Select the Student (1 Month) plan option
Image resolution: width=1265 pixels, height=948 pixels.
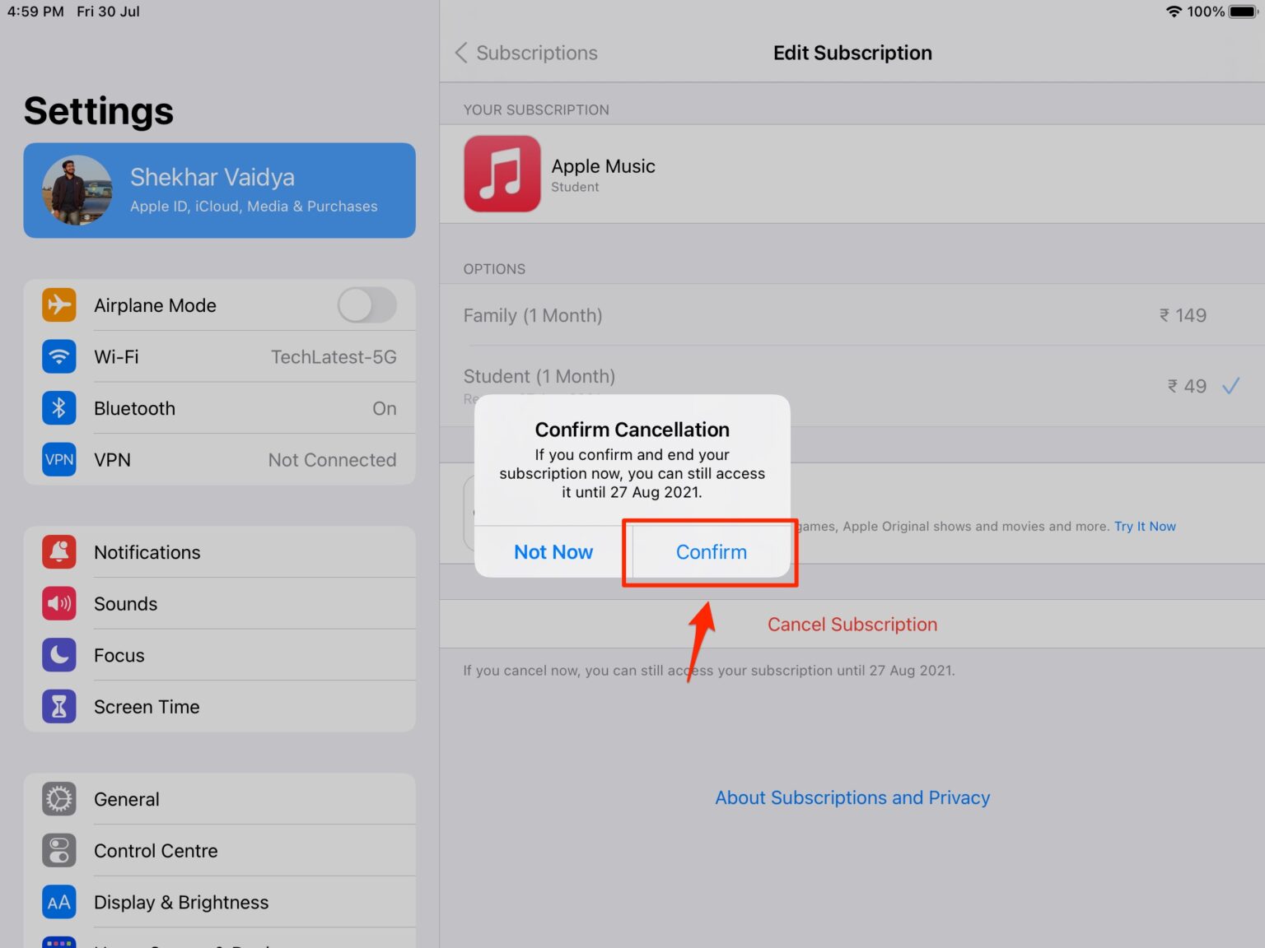852,386
